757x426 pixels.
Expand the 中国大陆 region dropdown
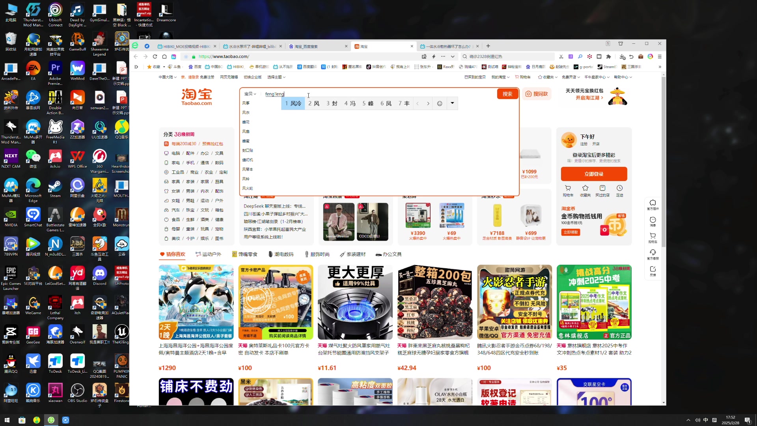[x=168, y=77]
